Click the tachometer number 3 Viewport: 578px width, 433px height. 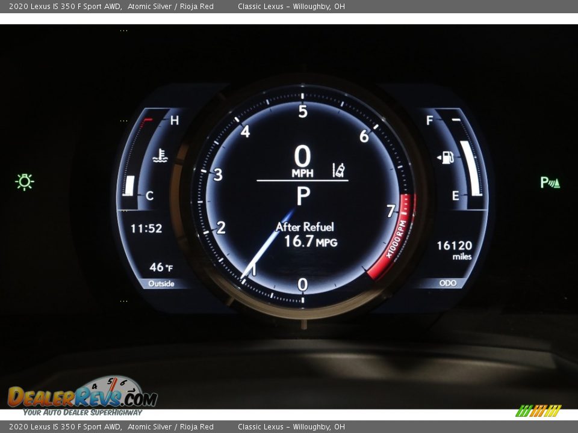pyautogui.click(x=218, y=174)
